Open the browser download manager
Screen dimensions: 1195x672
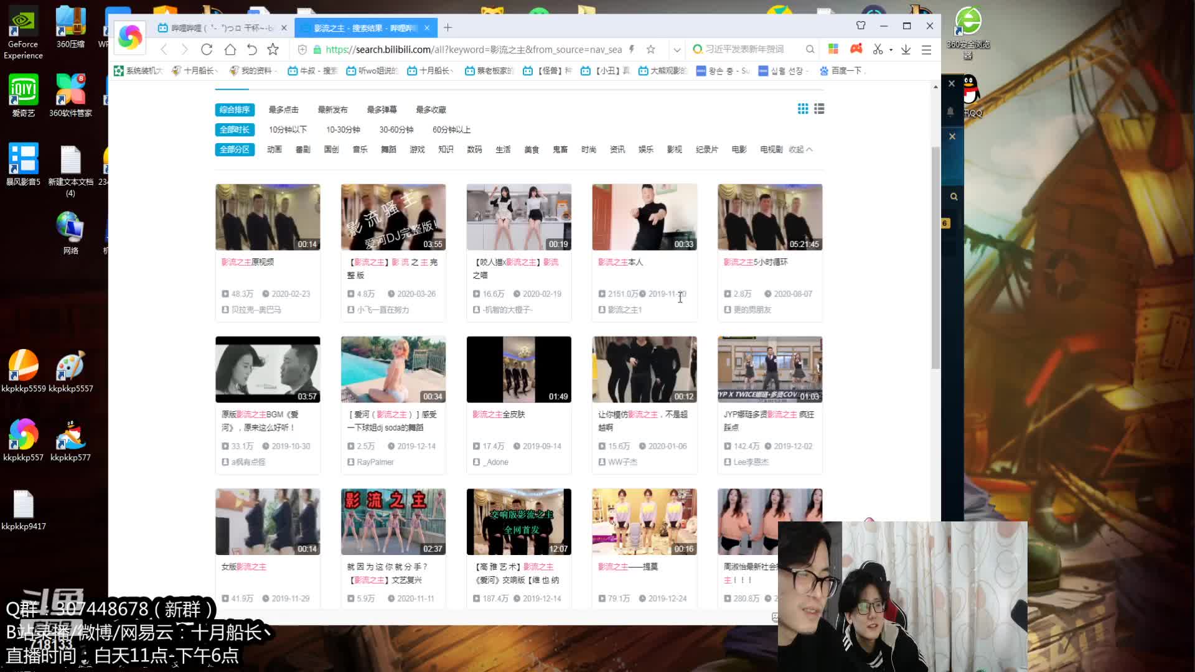[x=906, y=49]
